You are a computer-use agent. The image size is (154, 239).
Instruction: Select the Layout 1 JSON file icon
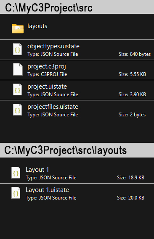16,173
